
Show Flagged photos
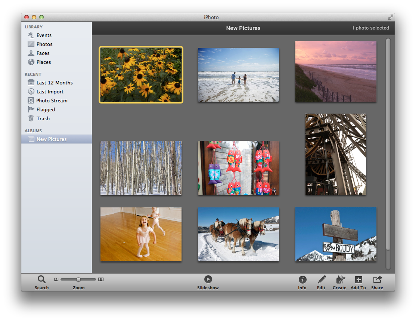[46, 109]
